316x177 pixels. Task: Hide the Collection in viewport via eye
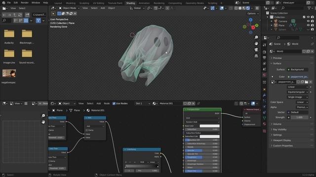click(x=308, y=17)
